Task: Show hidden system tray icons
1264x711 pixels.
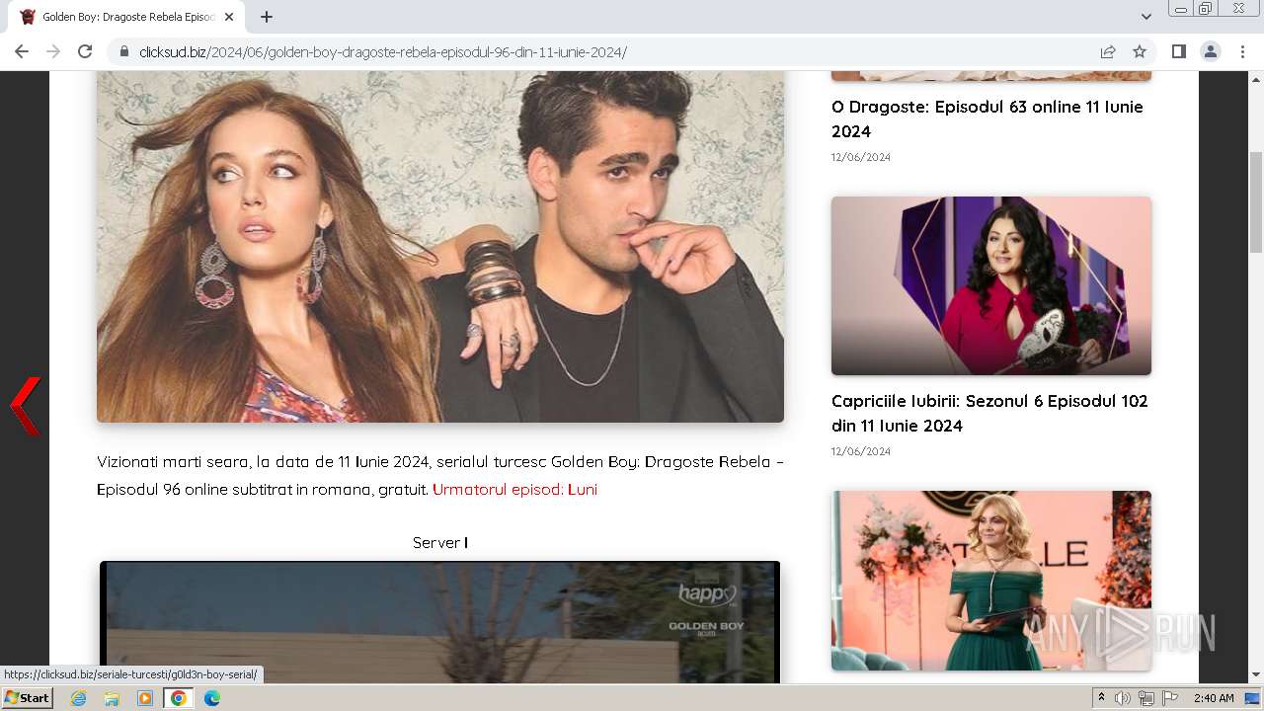Action: pyautogui.click(x=1102, y=698)
